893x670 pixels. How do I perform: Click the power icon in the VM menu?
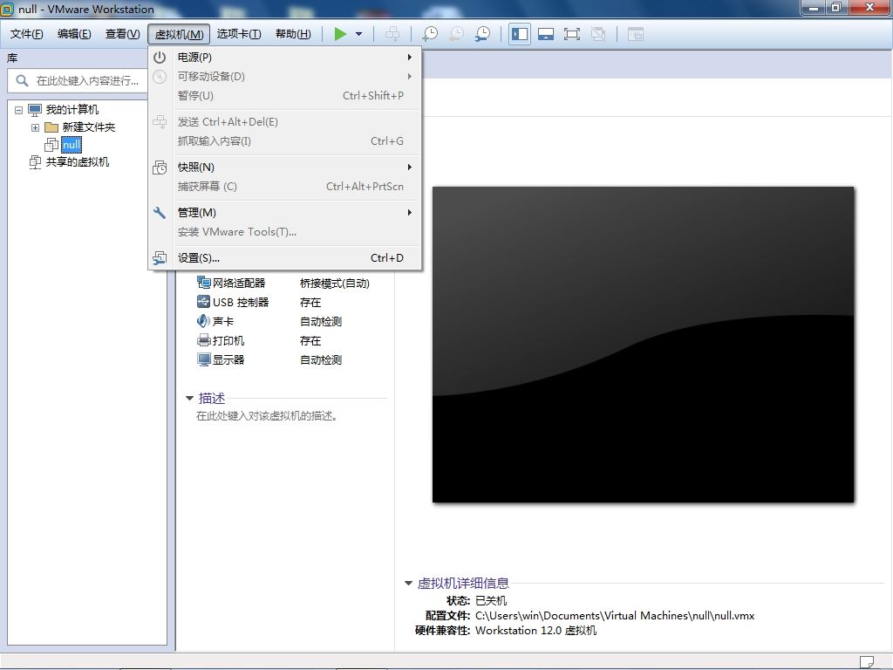tap(160, 57)
